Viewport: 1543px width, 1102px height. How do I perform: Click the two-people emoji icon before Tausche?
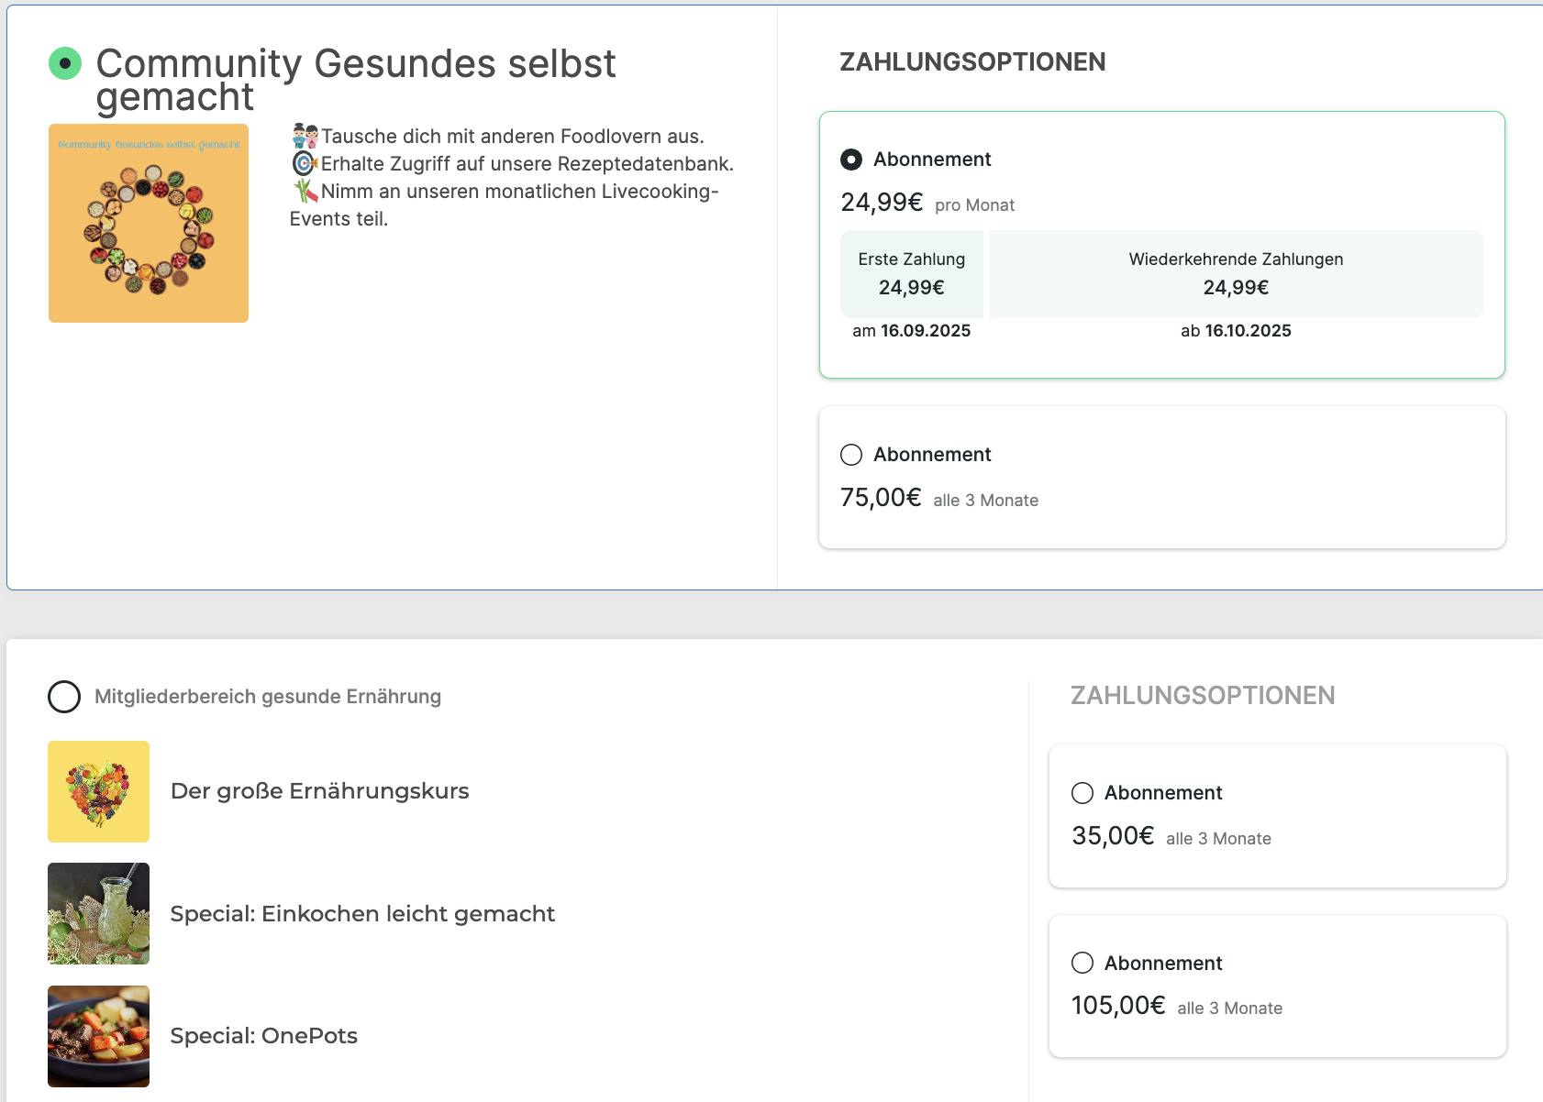305,137
